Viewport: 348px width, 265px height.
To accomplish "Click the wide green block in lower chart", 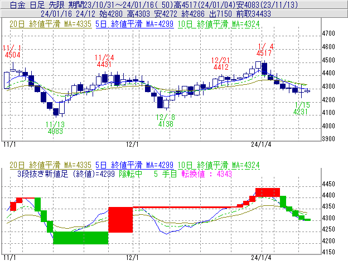I will click(81, 238).
